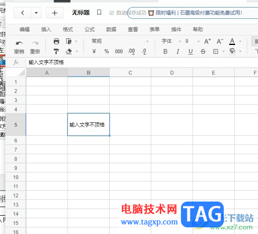Open the font color dropdown arrow
Screen dimensions: 258x234
[240, 41]
